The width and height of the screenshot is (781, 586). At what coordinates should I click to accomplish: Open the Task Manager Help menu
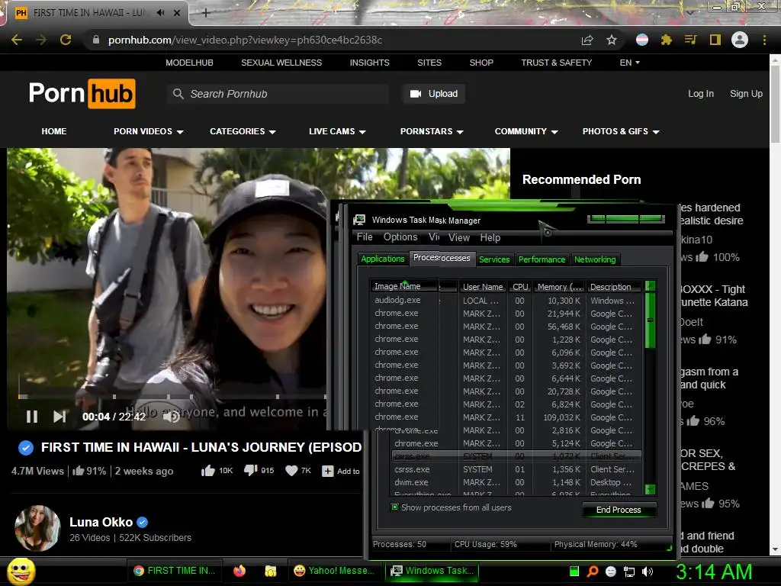click(490, 238)
